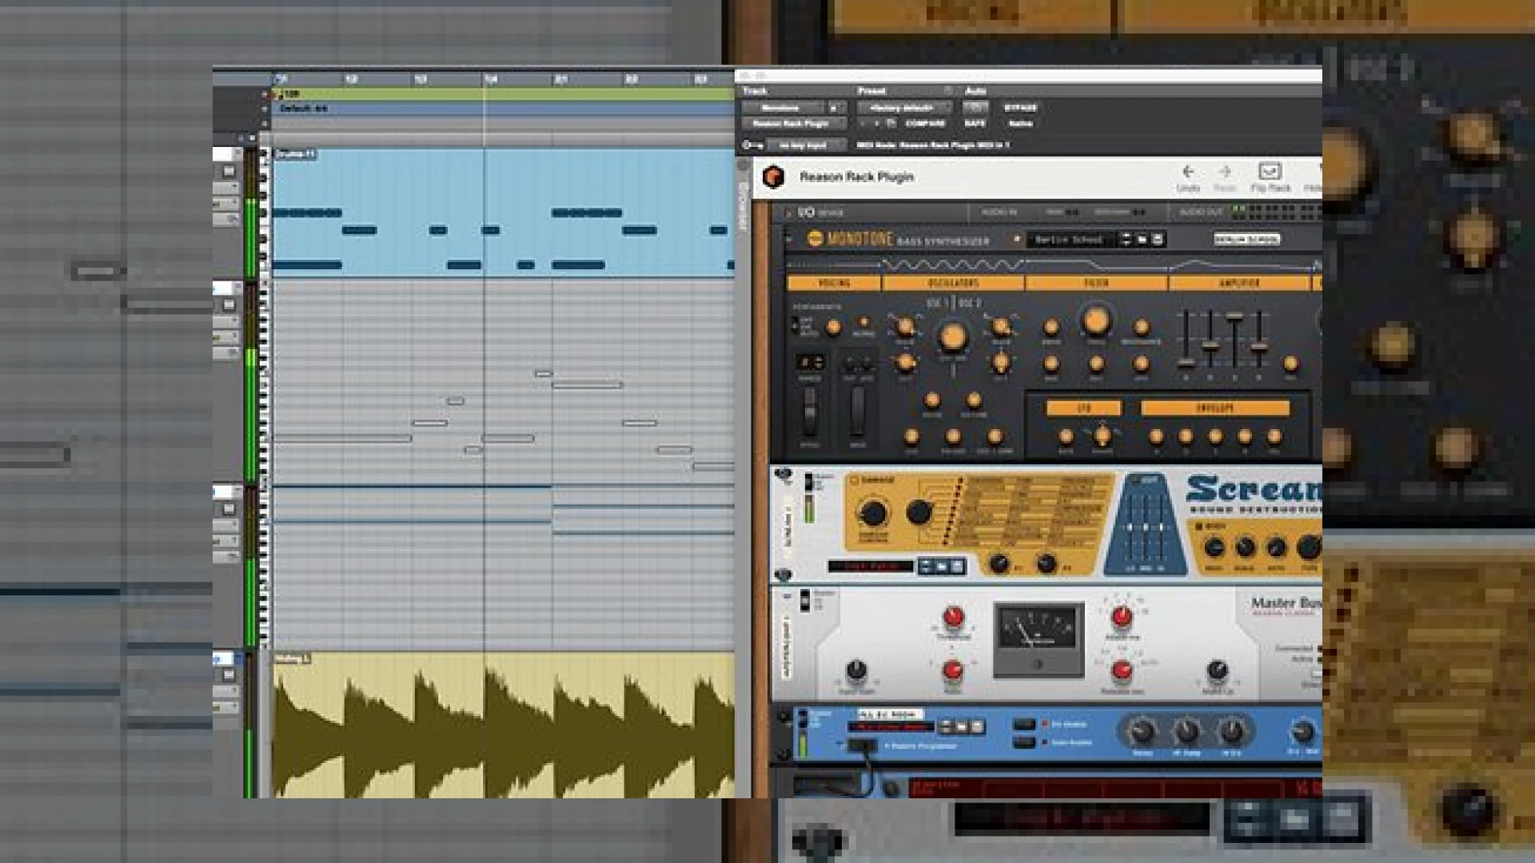Open the Monotone track selector dropdown
The image size is (1535, 863).
(x=783, y=107)
